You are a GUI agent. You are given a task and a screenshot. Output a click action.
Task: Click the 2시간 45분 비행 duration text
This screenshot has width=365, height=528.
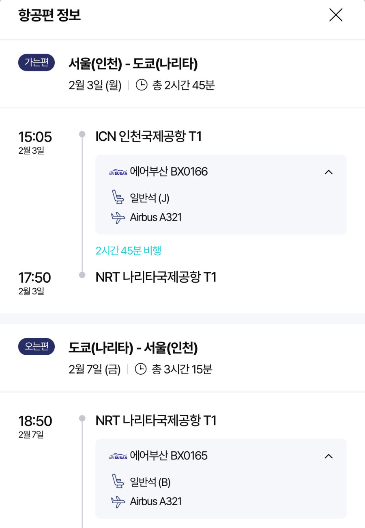point(129,251)
